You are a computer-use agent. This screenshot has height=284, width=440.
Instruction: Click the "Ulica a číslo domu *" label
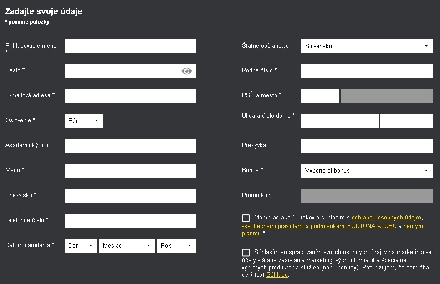(268, 115)
